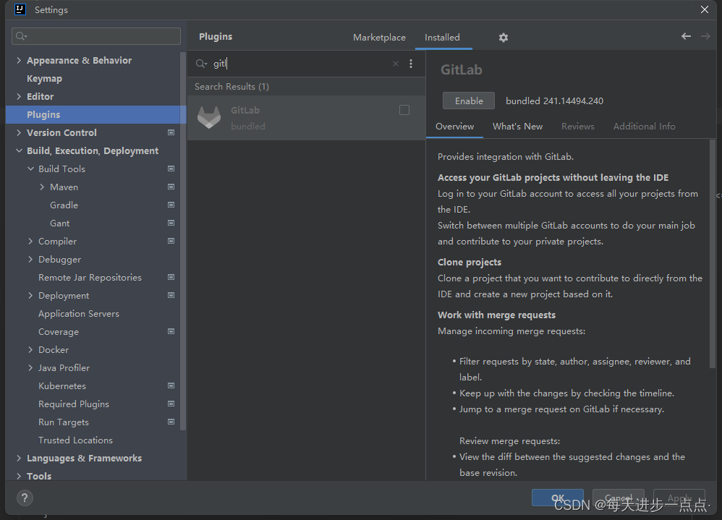722x520 pixels.
Task: Select Gradle under Build Tools
Action: [x=64, y=205]
